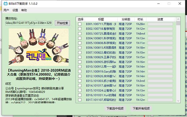Click the progress bar of E001.100711
The height and width of the screenshot is (117, 187).
pyautogui.click(x=160, y=24)
